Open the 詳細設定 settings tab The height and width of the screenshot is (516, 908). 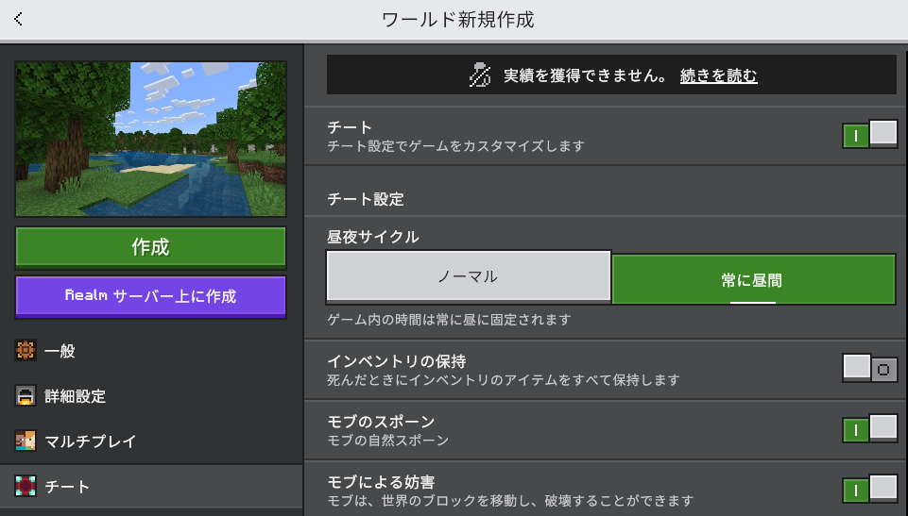pos(152,396)
